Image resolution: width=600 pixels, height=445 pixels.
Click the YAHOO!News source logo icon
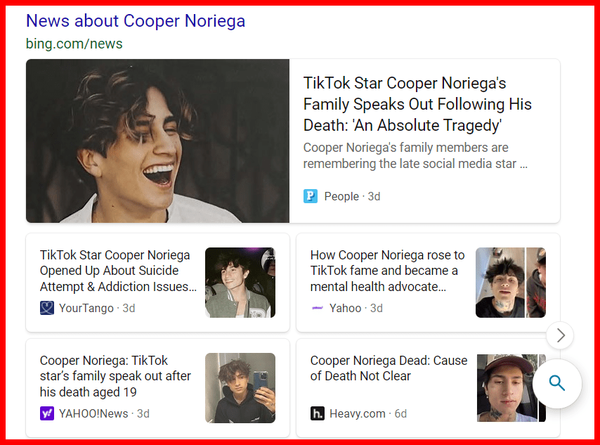47,413
